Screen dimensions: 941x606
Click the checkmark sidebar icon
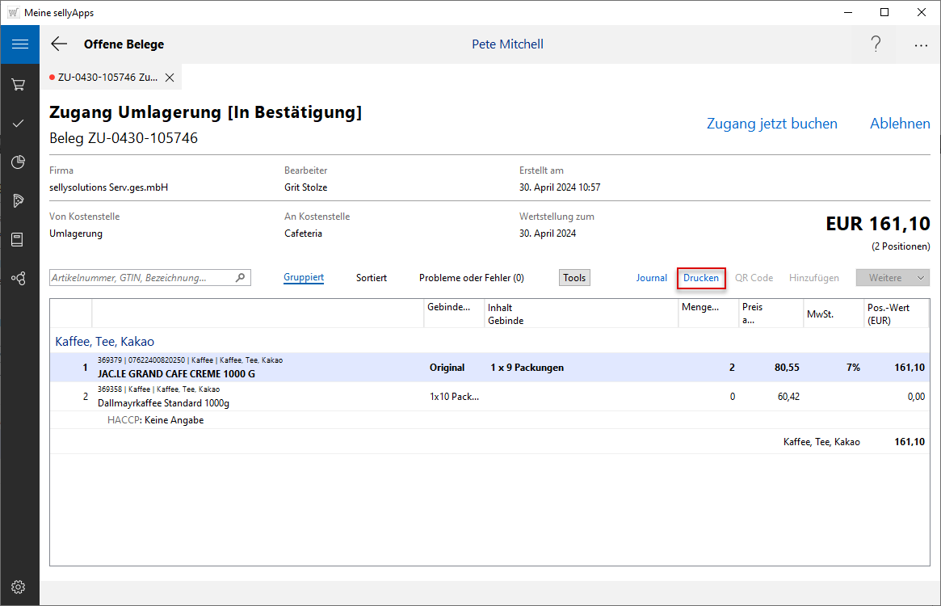pyautogui.click(x=19, y=124)
